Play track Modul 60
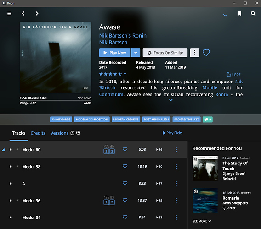 pyautogui.click(x=11, y=149)
